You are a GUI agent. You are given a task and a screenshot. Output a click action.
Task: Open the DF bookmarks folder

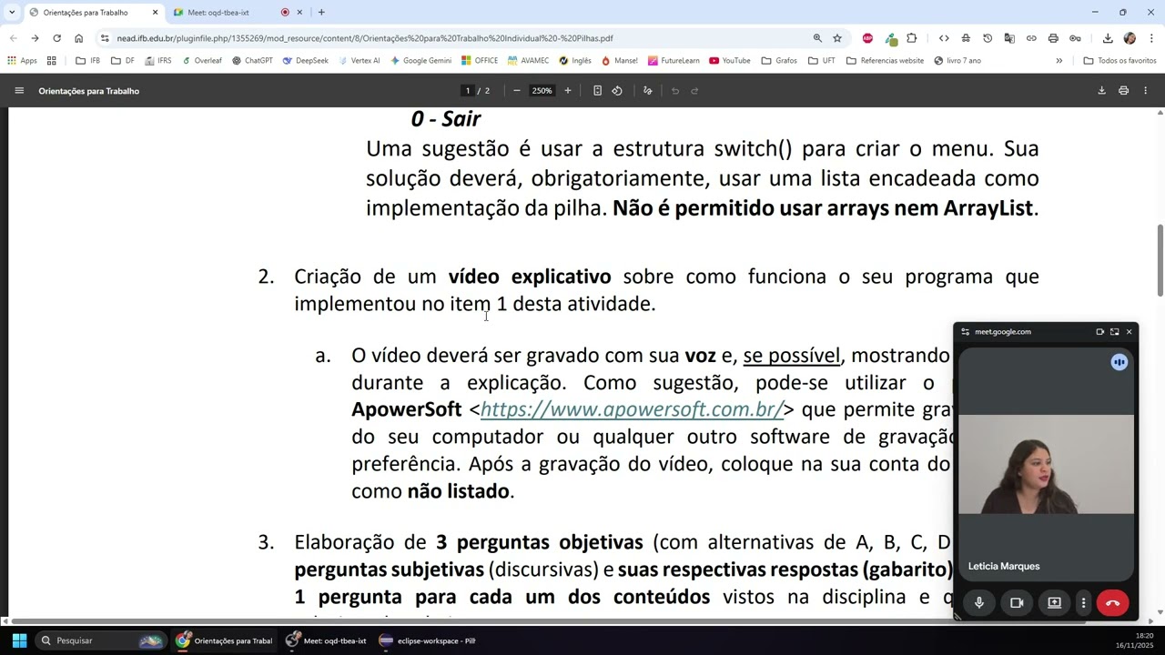pos(123,61)
